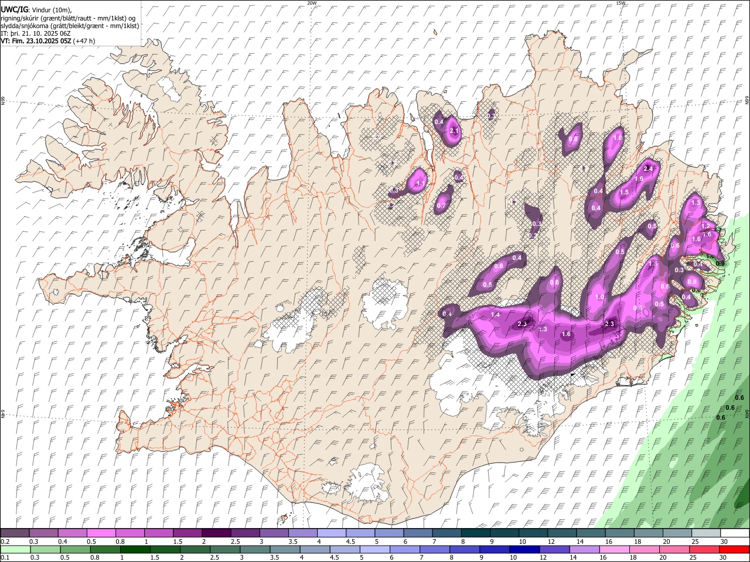Click the '1.2' snowfall value near east coast
Screen dimensions: 750x562
(x=705, y=226)
